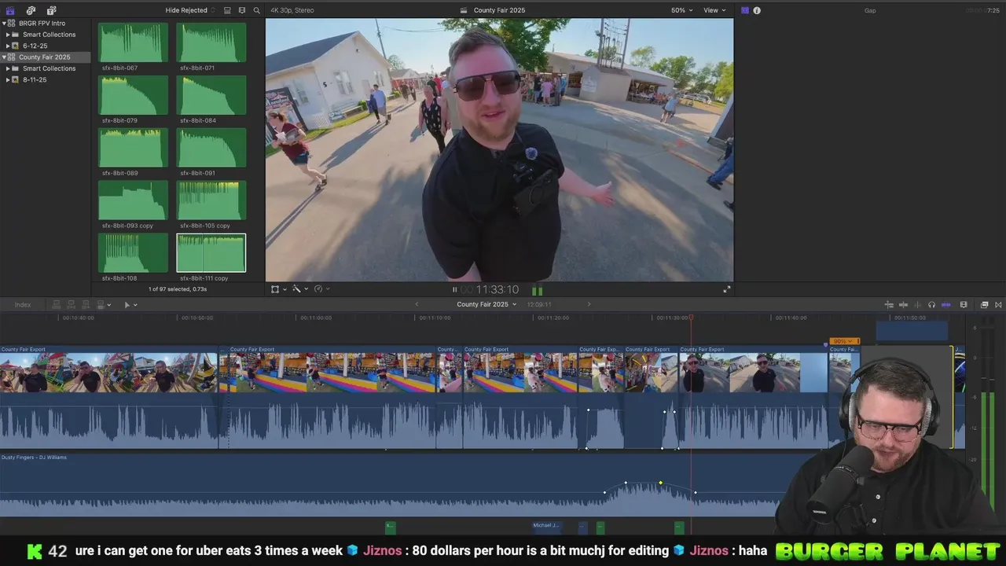The height and width of the screenshot is (566, 1006).
Task: Open the browser search magnifier
Action: (x=256, y=10)
